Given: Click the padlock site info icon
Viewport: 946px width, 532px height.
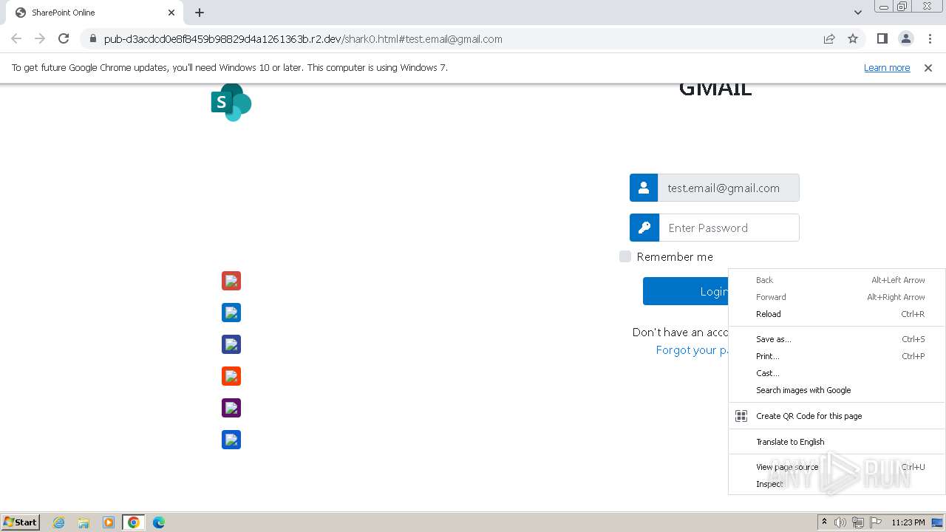Looking at the screenshot, I should pos(92,39).
